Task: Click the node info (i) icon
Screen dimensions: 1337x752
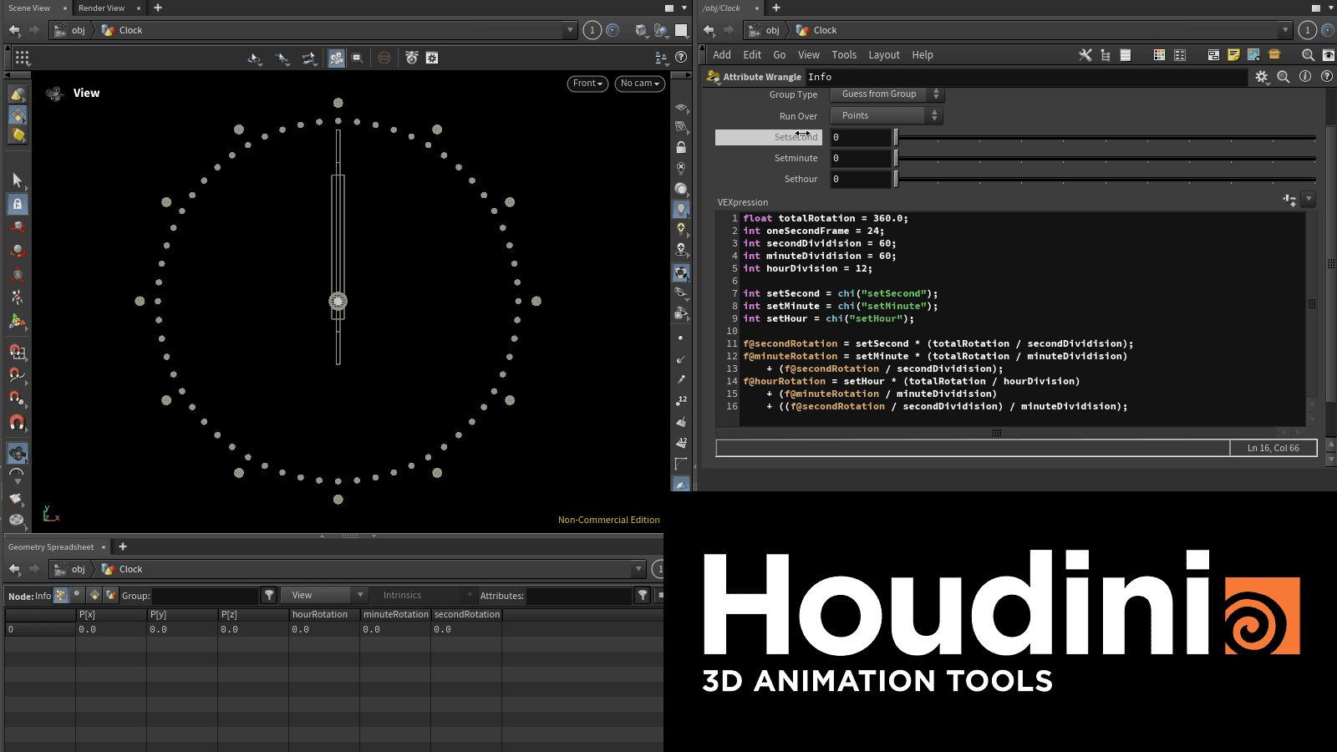Action: click(x=1305, y=77)
